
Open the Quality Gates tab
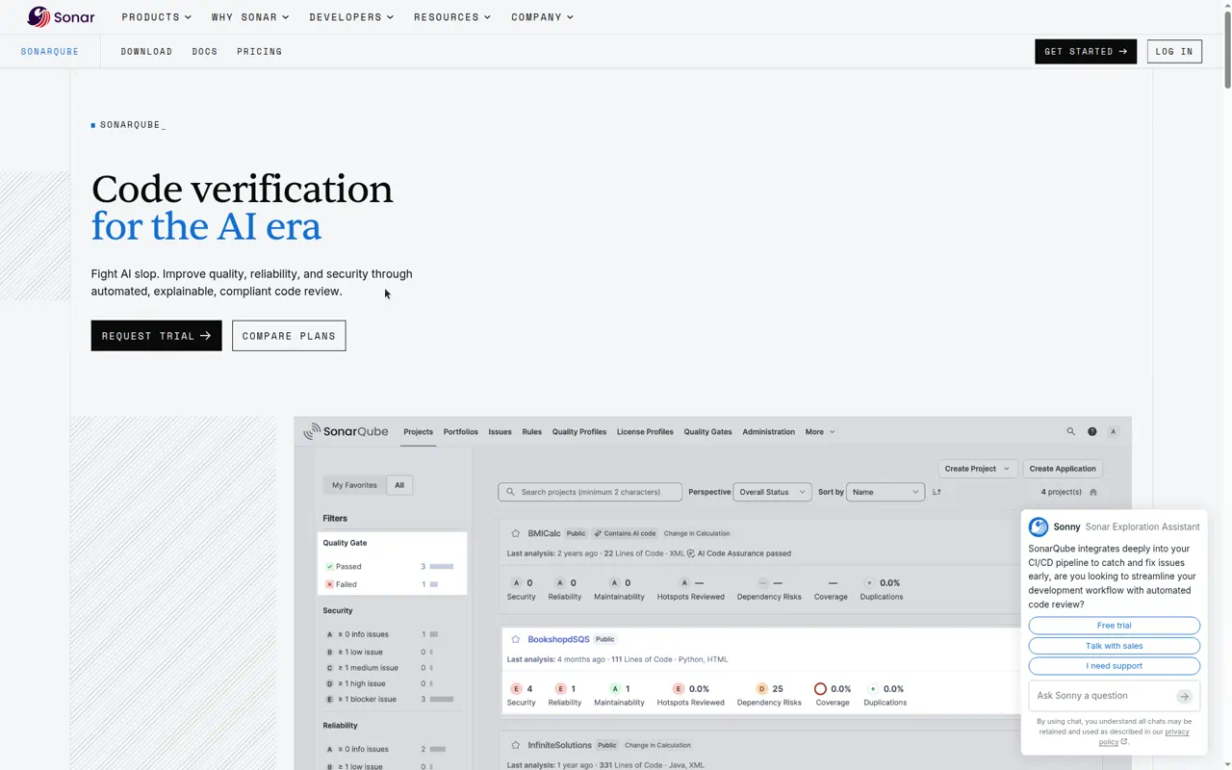pos(707,432)
